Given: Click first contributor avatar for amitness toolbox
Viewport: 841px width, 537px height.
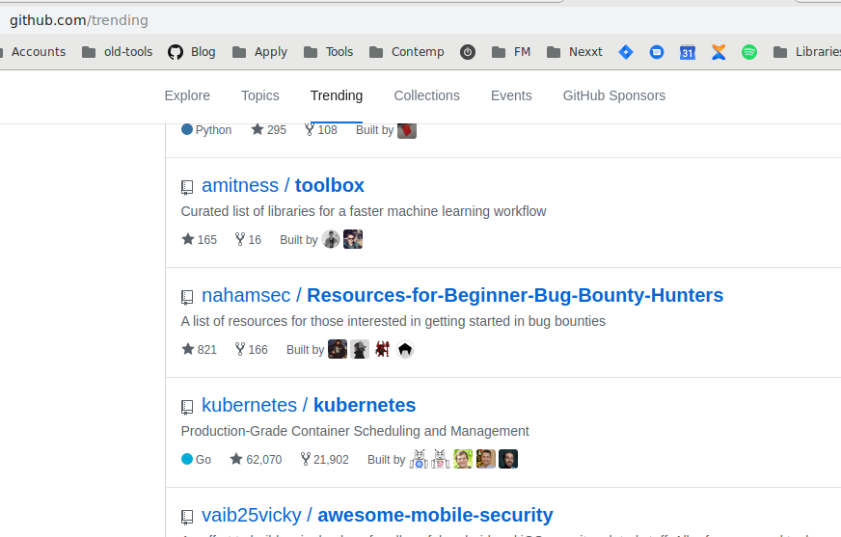Looking at the screenshot, I should pyautogui.click(x=331, y=239).
